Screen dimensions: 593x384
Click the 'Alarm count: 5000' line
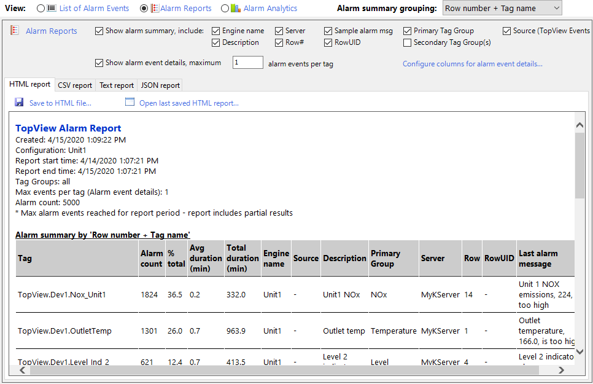point(48,203)
